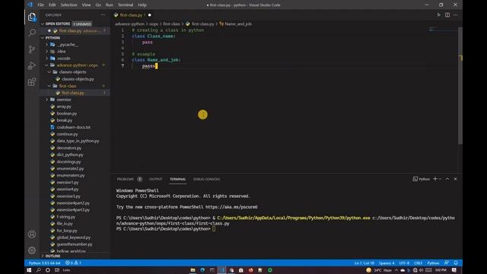Open Windows taskbar search
Screen dimensions: 487x274
39,270
